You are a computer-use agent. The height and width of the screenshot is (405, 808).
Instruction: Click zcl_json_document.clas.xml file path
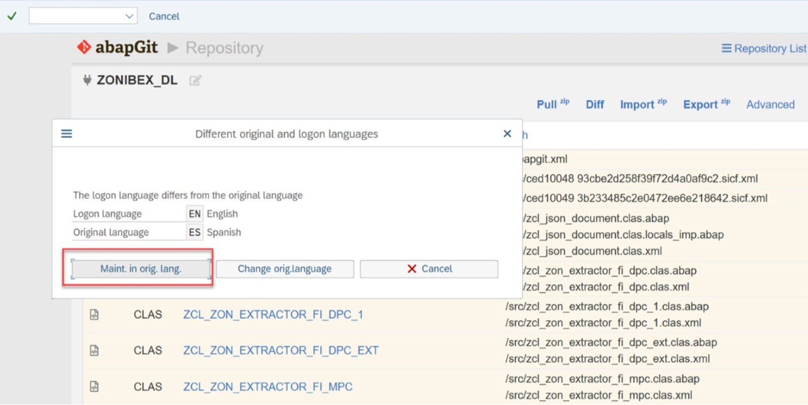(x=592, y=251)
